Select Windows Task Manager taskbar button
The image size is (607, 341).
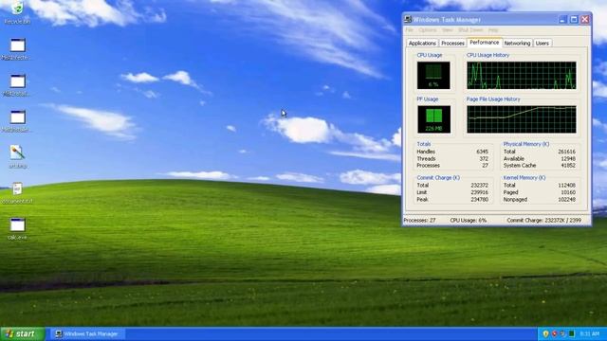point(87,333)
